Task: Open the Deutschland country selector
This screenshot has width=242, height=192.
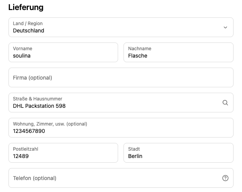Action: click(121, 27)
